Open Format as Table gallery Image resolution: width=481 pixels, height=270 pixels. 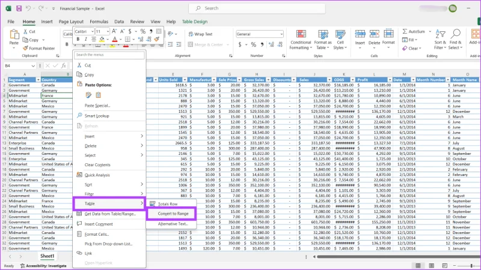point(323,40)
